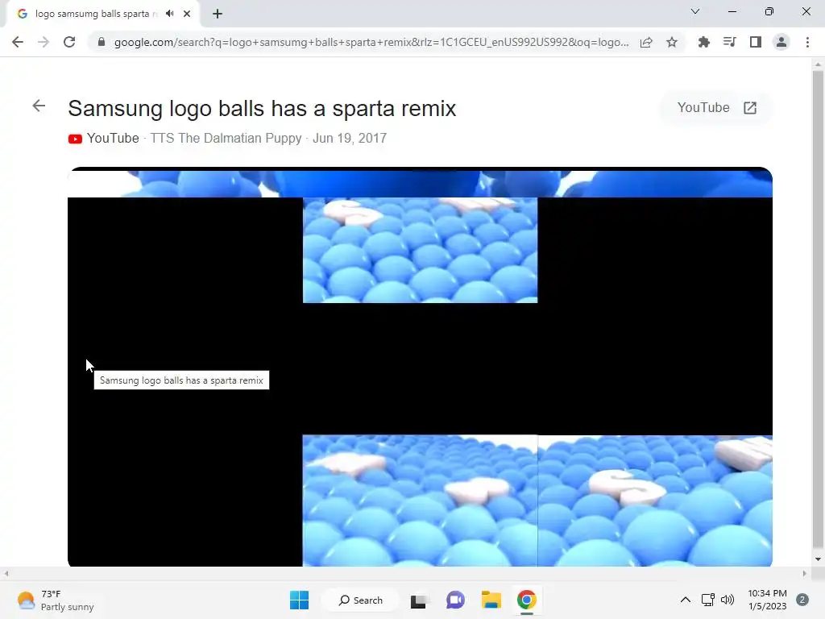Open the video on YouTube via the button
The width and height of the screenshot is (825, 619).
[716, 108]
